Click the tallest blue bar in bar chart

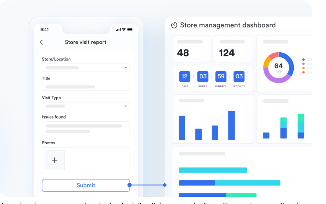click(231, 125)
